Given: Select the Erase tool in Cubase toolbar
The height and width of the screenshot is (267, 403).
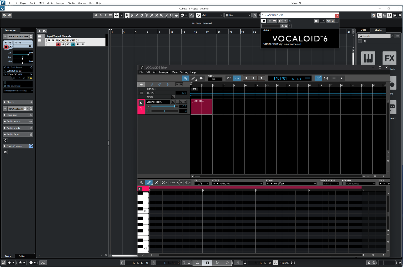Looking at the screenshot, I should point(142,15).
